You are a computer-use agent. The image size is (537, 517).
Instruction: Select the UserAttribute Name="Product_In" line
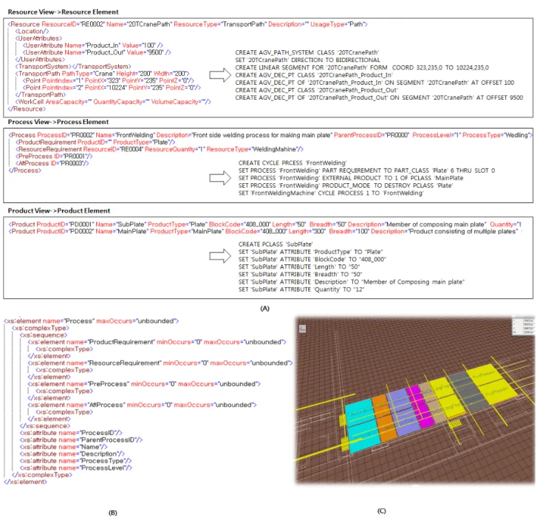pos(93,45)
